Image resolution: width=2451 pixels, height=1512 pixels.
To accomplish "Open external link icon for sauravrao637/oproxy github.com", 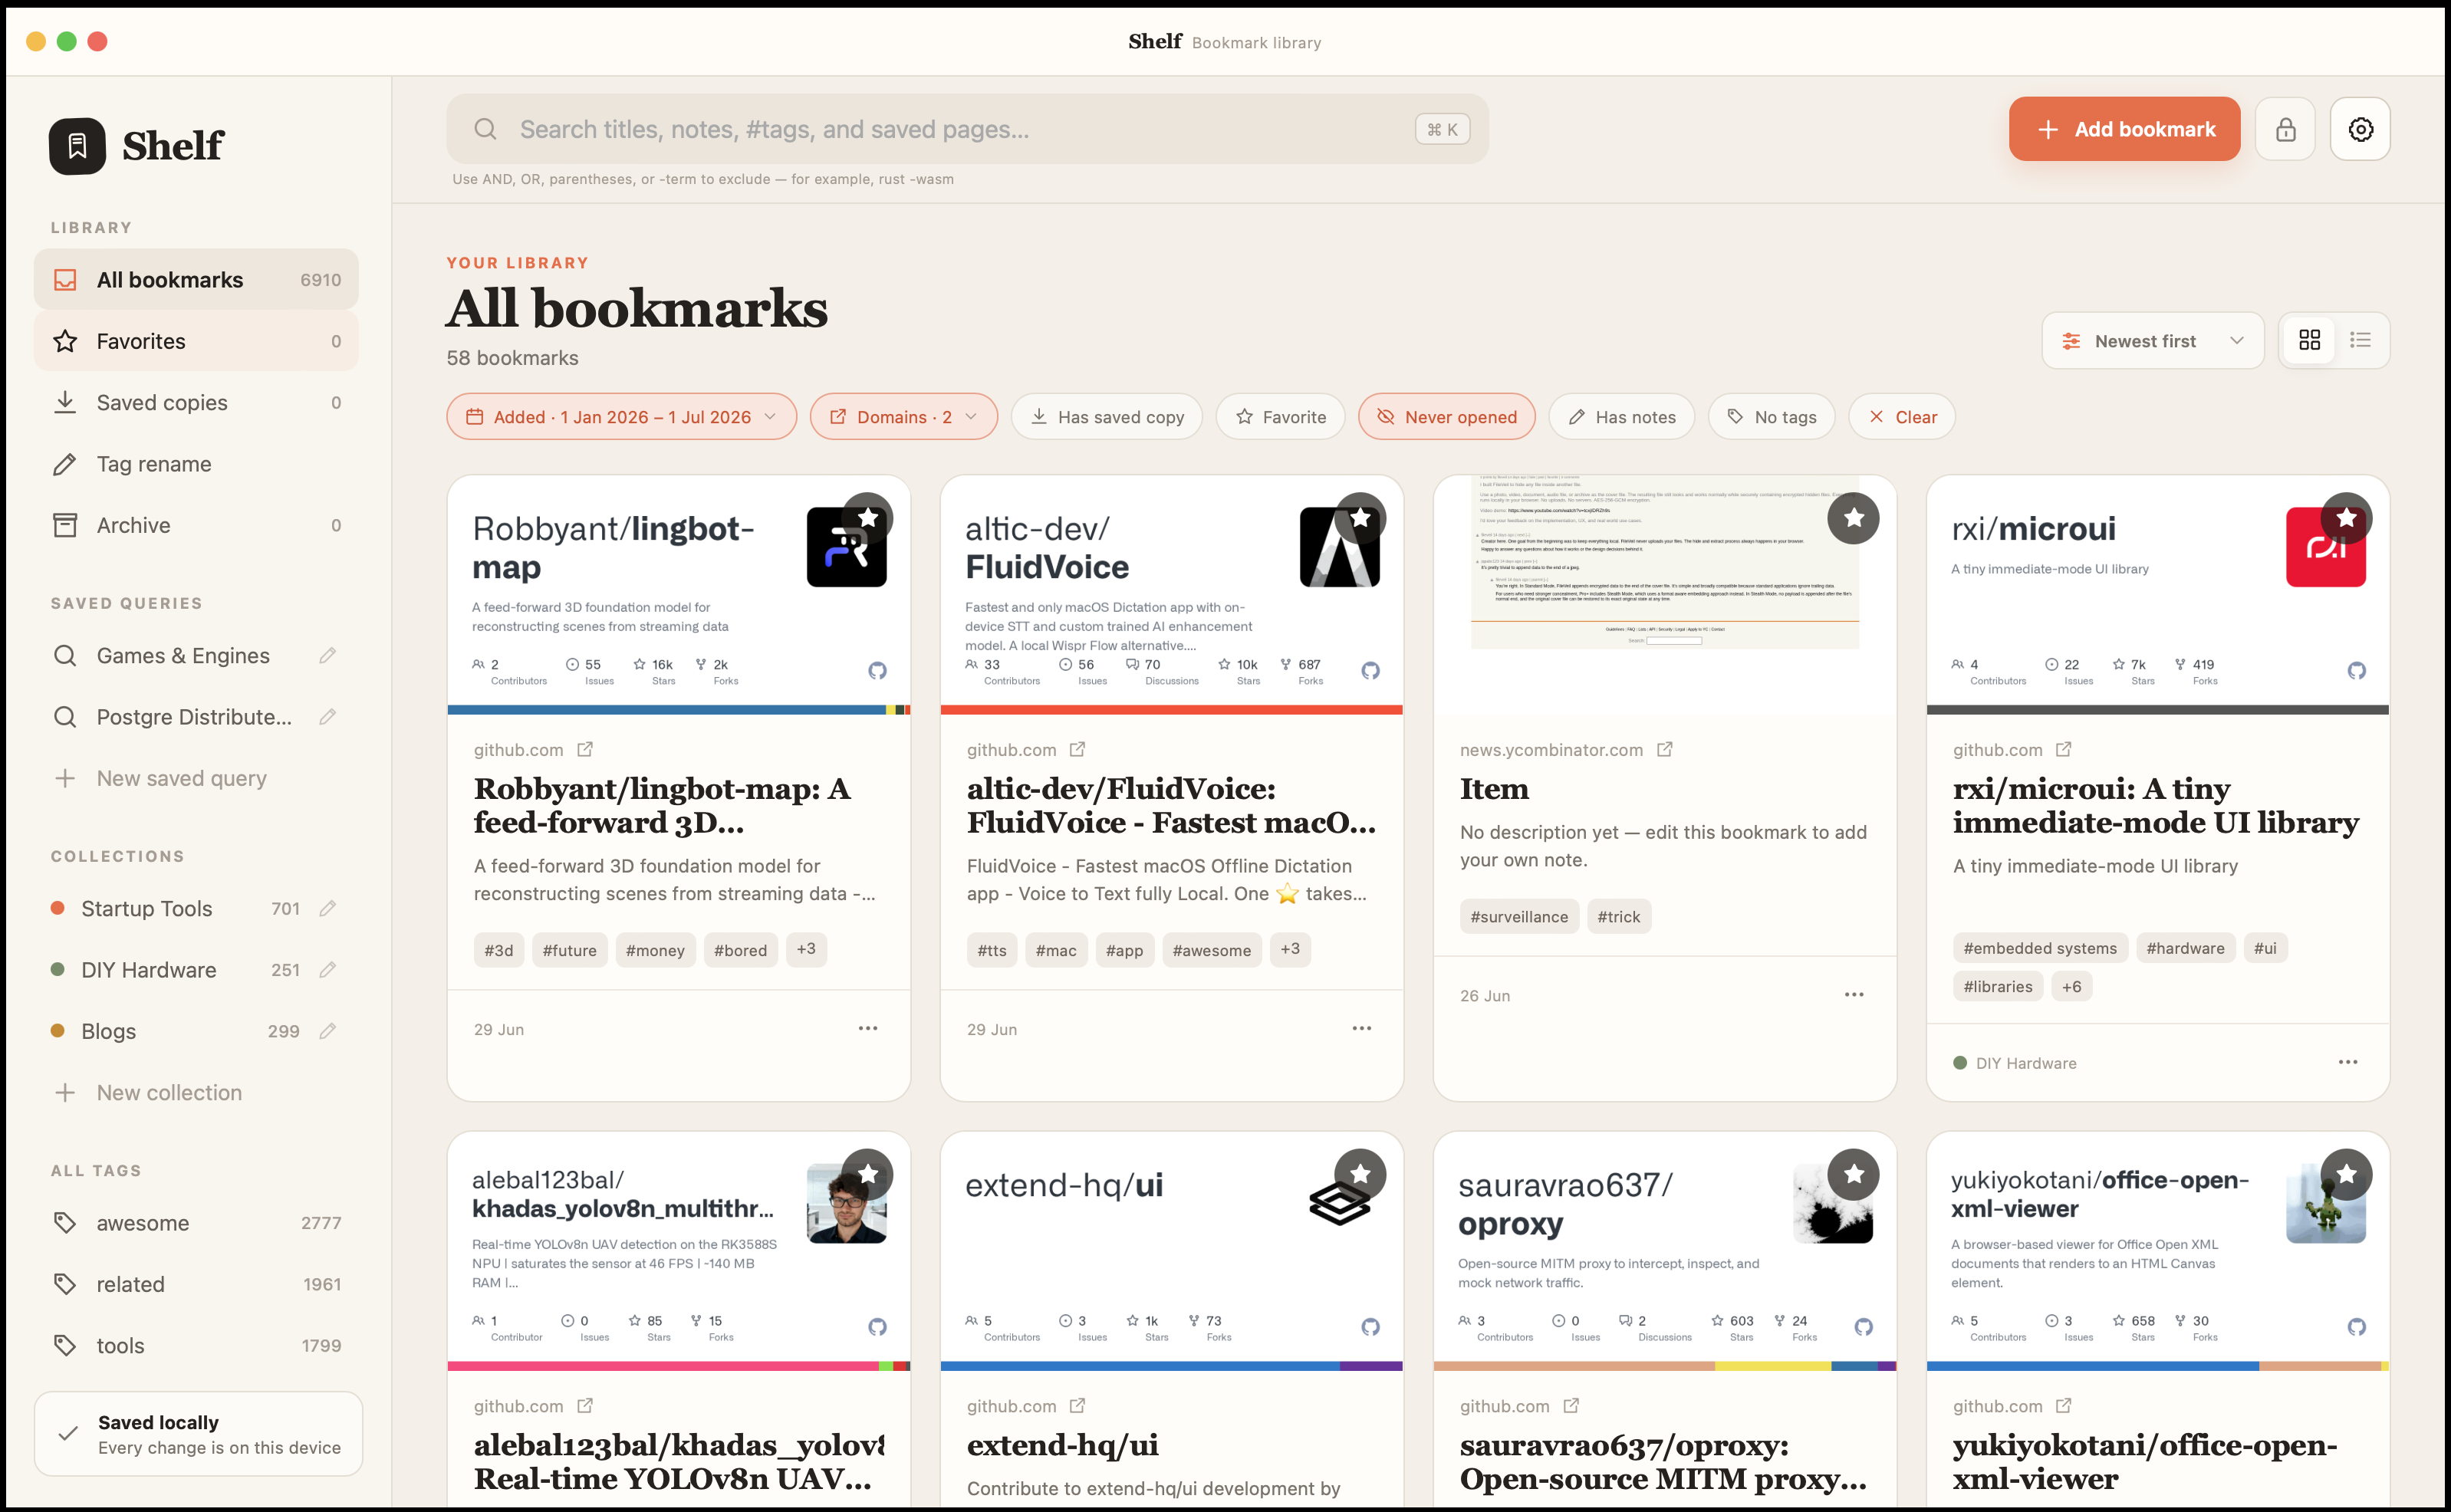I will [x=1570, y=1405].
